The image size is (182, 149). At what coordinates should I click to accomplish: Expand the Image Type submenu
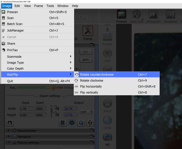(x=37, y=63)
